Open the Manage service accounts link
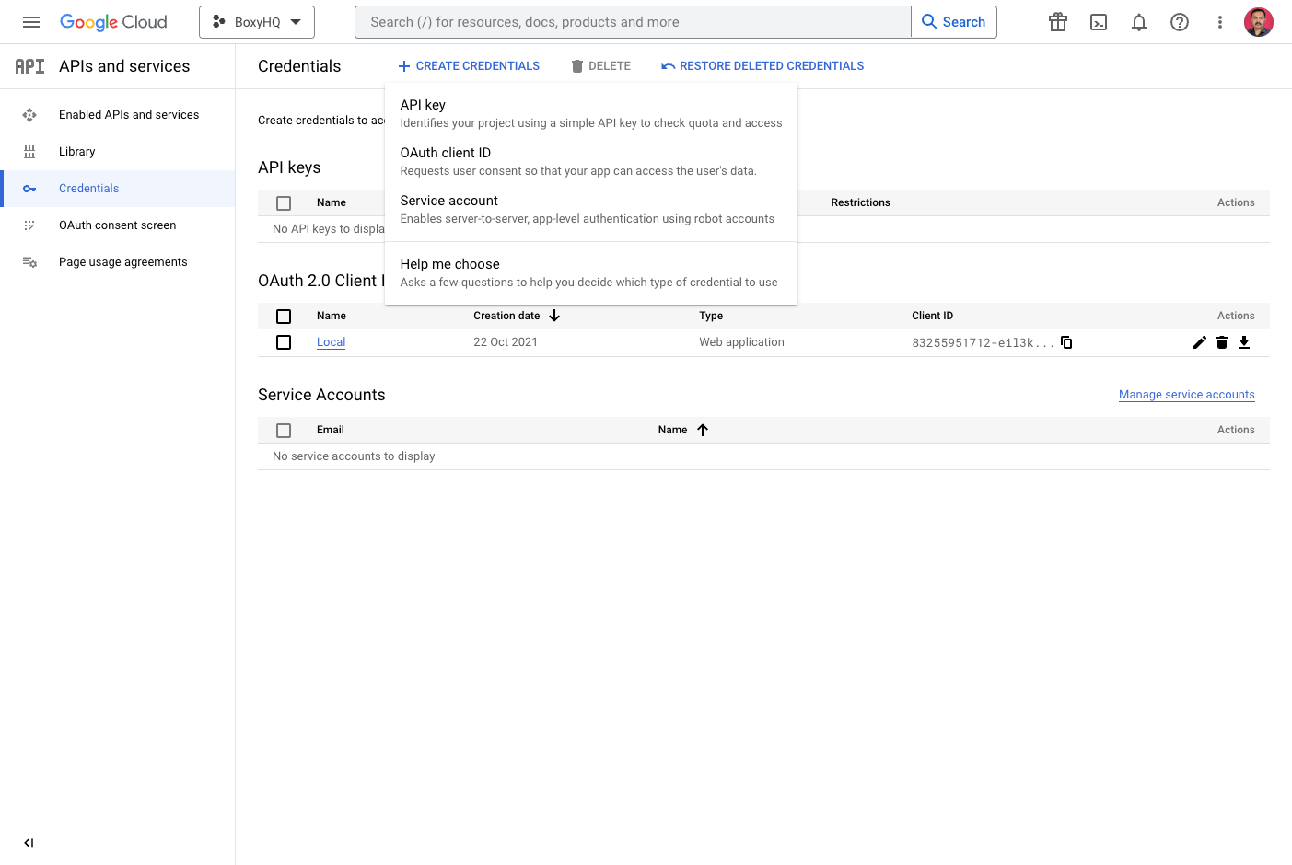 (1186, 394)
